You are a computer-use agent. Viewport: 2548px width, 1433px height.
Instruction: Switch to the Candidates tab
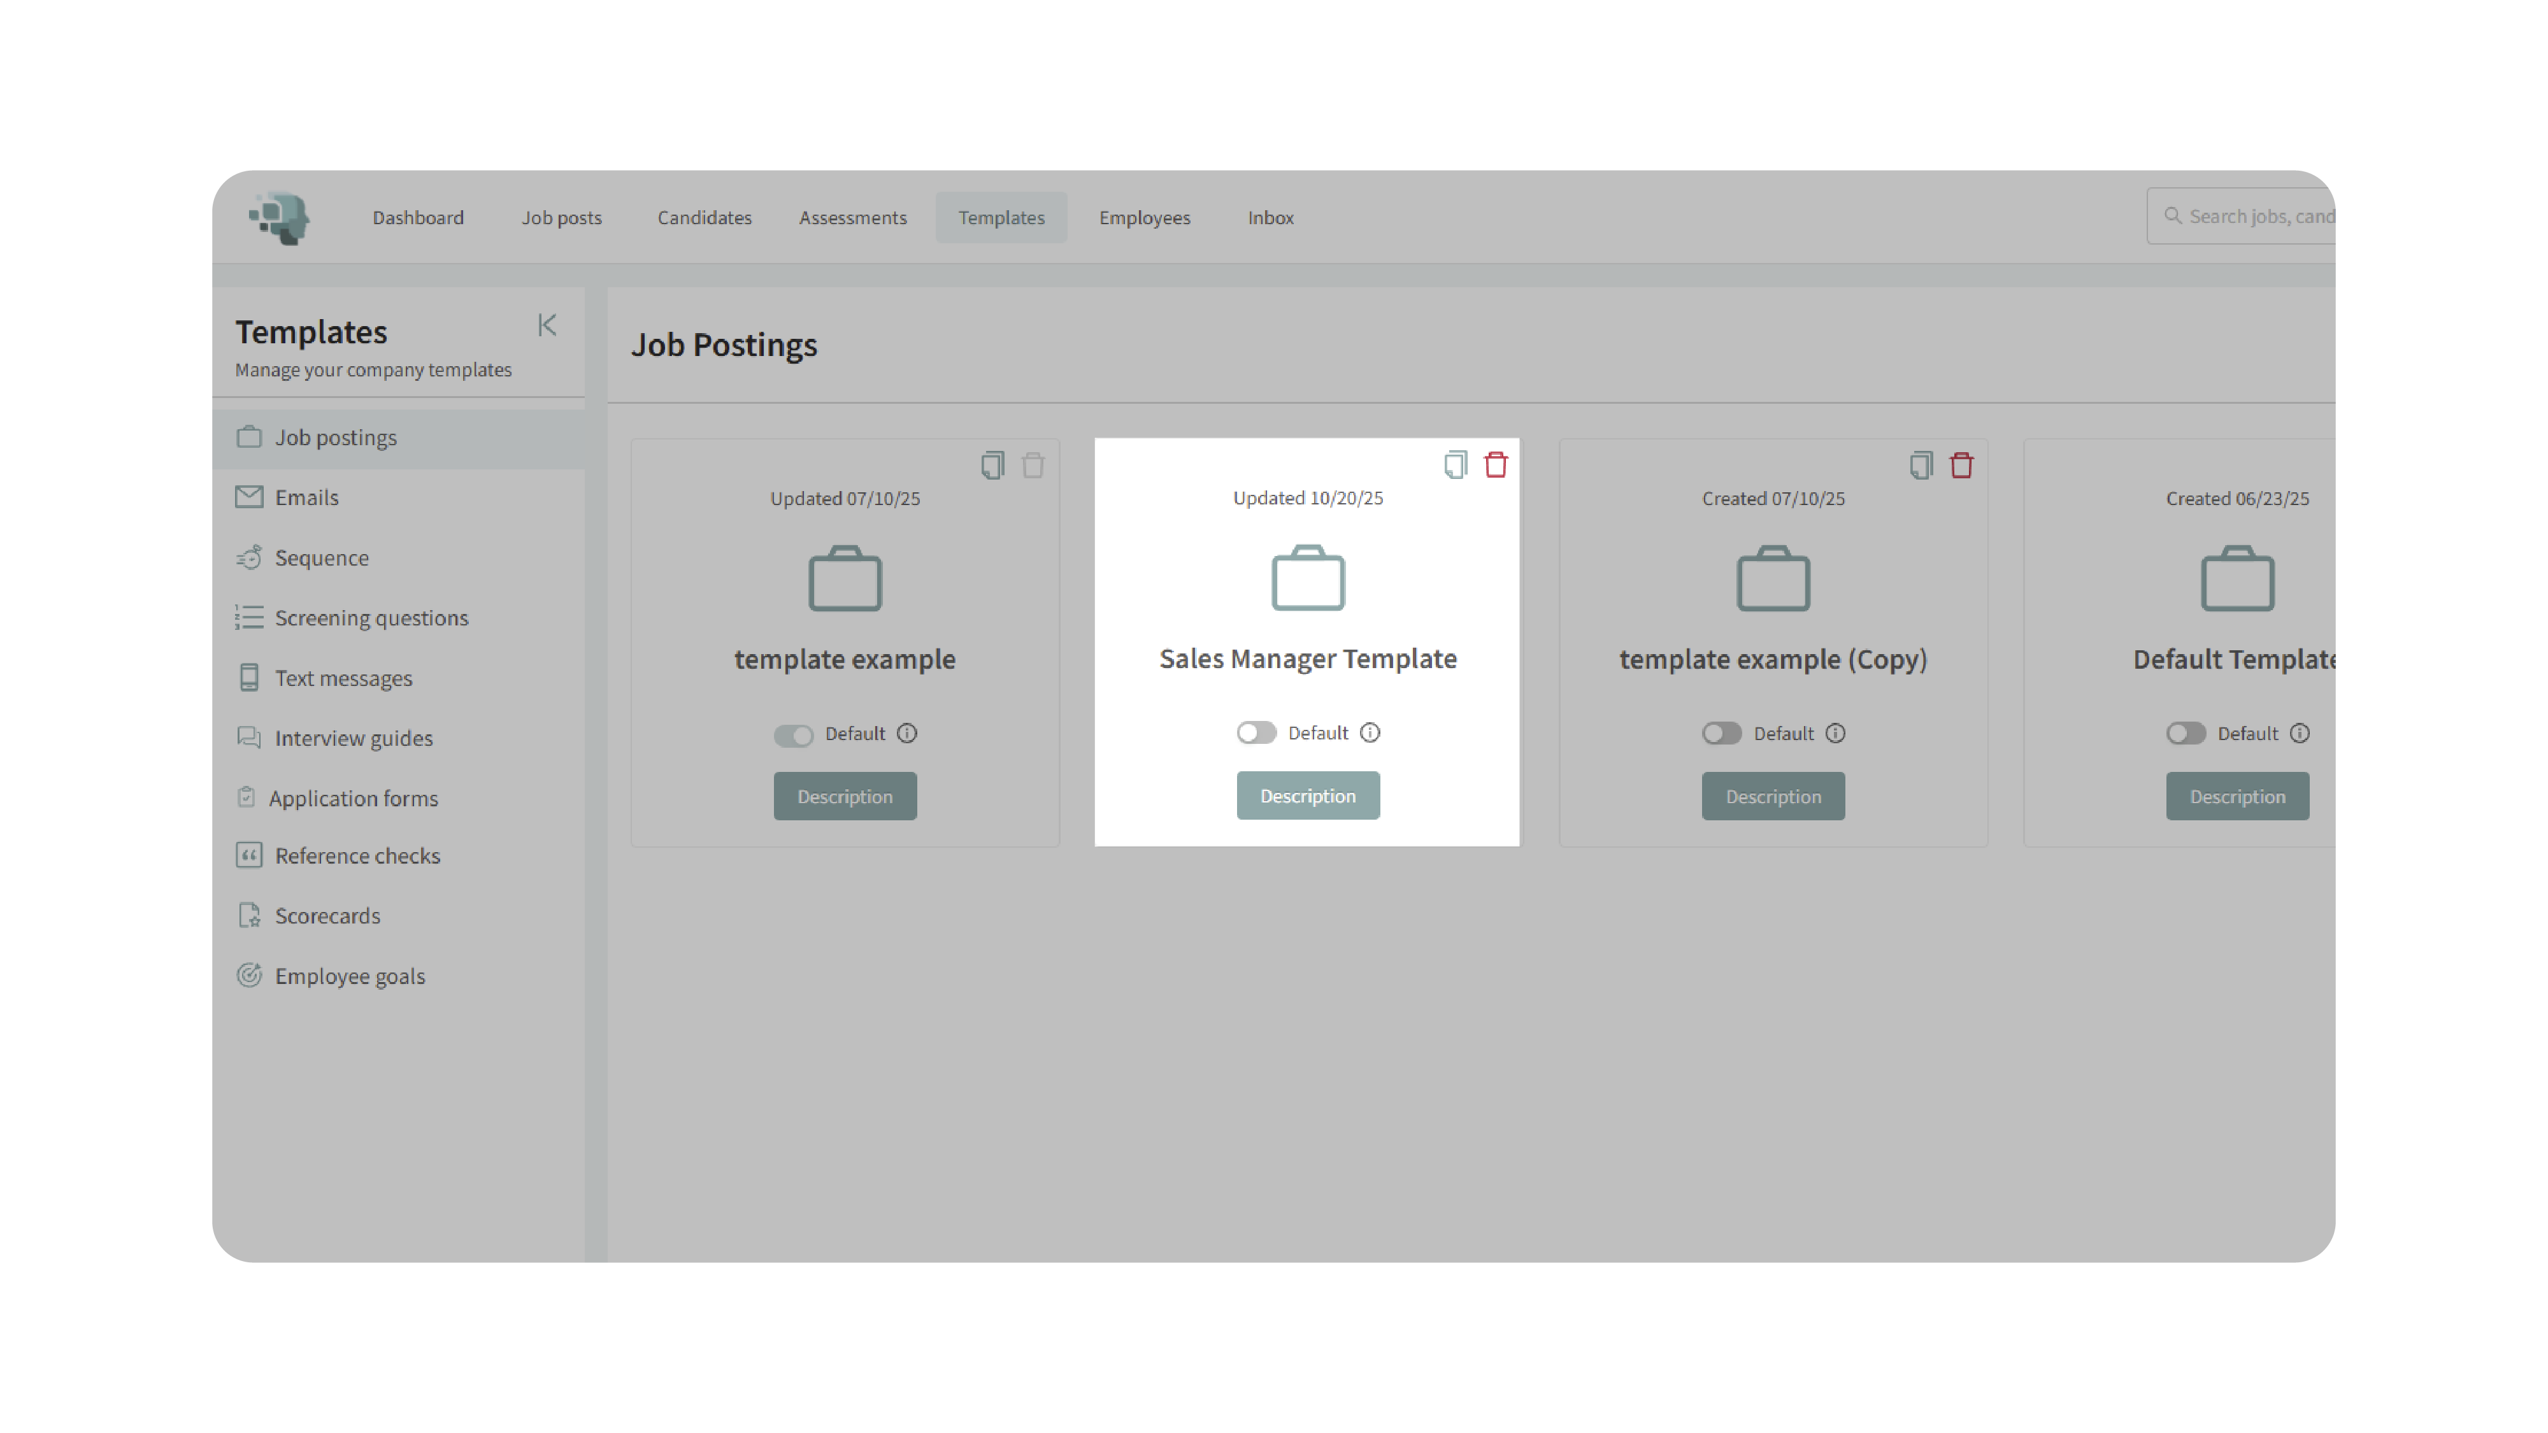coord(705,218)
